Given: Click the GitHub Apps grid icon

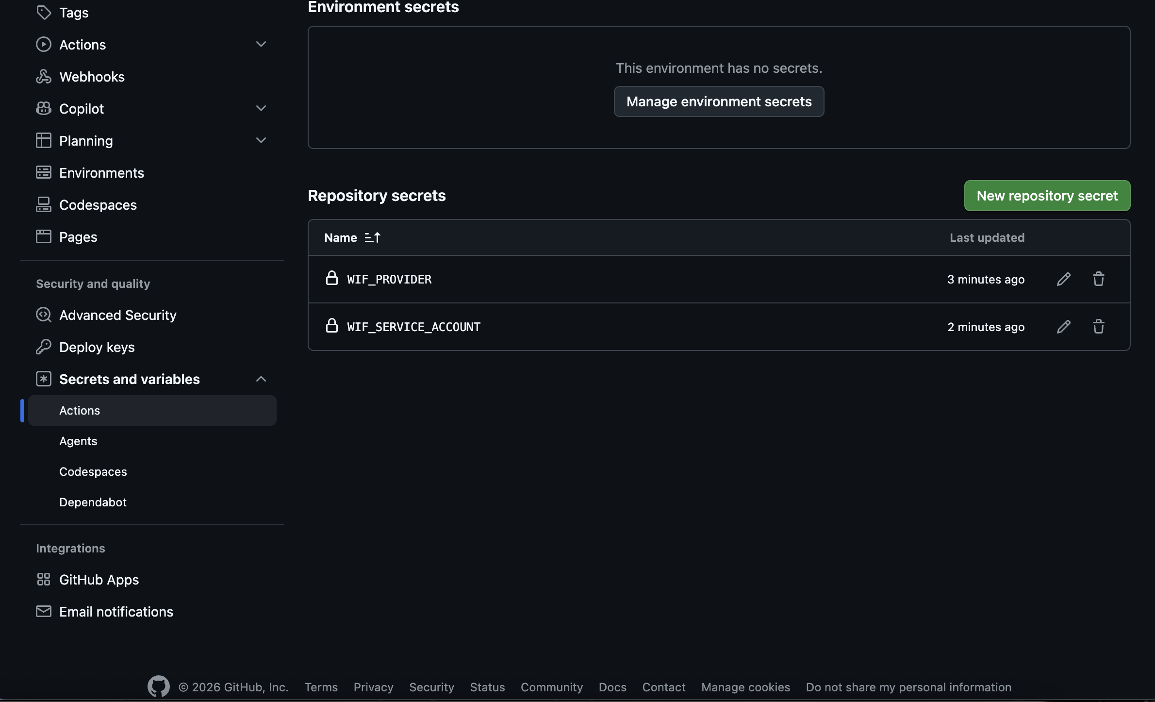Looking at the screenshot, I should 44,580.
